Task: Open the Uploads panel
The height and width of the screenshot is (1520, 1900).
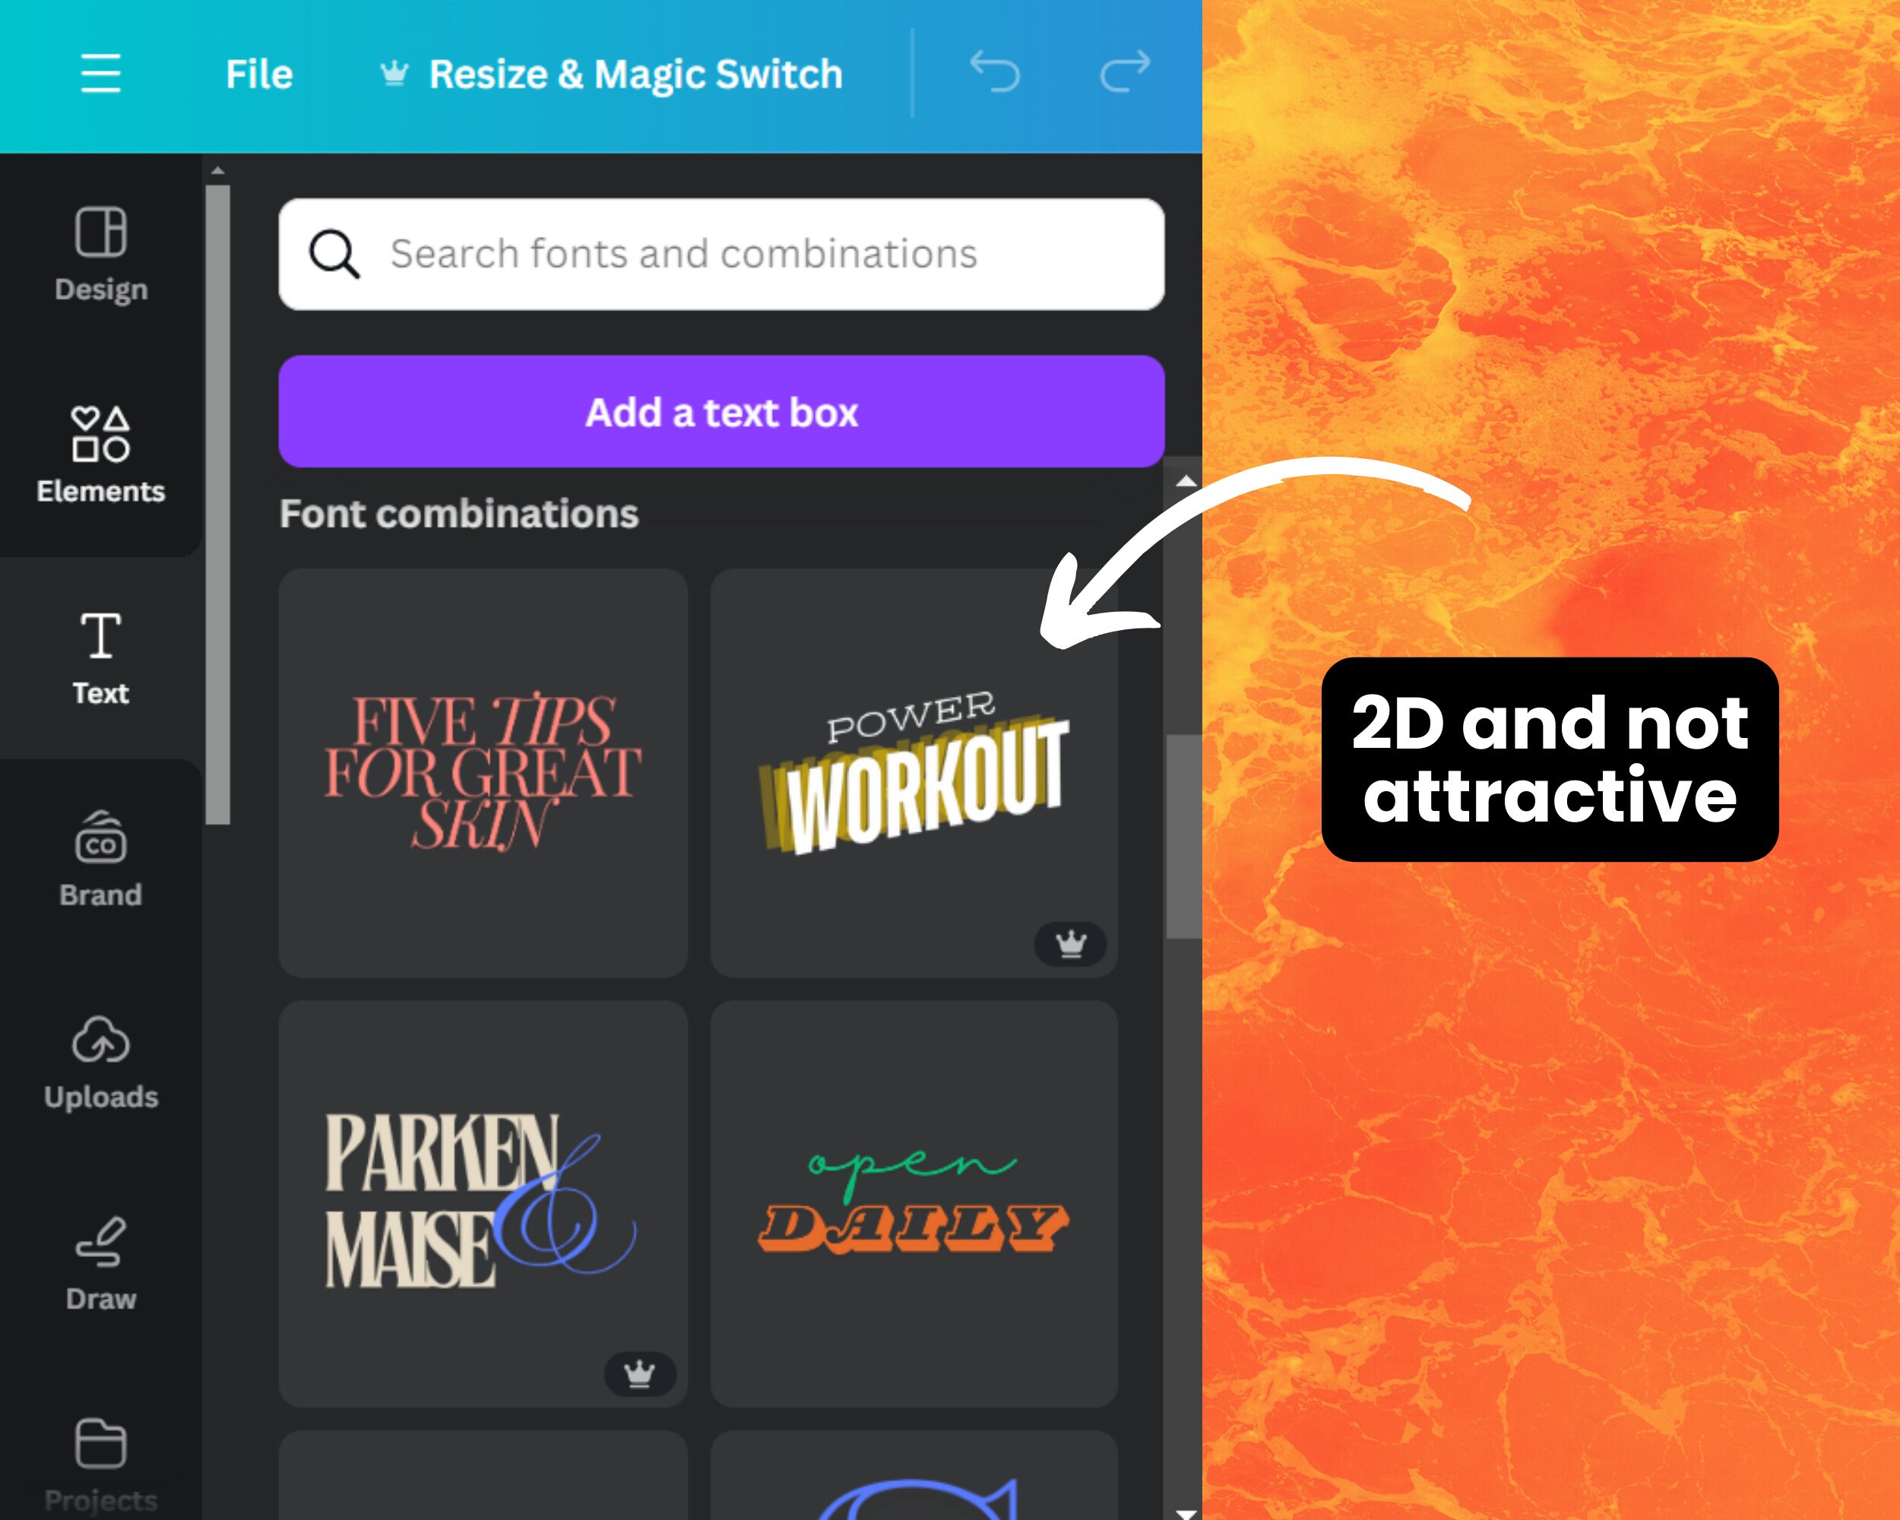Action: pyautogui.click(x=100, y=1062)
